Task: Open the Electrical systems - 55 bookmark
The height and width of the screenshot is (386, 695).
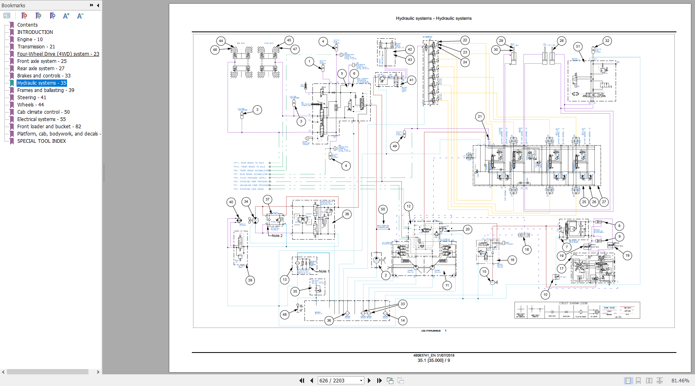Action: [x=41, y=119]
